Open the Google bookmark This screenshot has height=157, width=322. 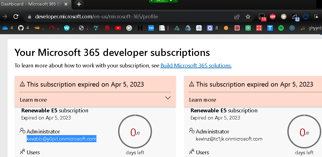pos(129,28)
